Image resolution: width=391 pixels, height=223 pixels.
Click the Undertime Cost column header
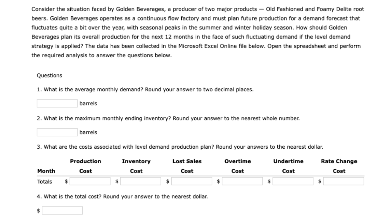pyautogui.click(x=288, y=161)
